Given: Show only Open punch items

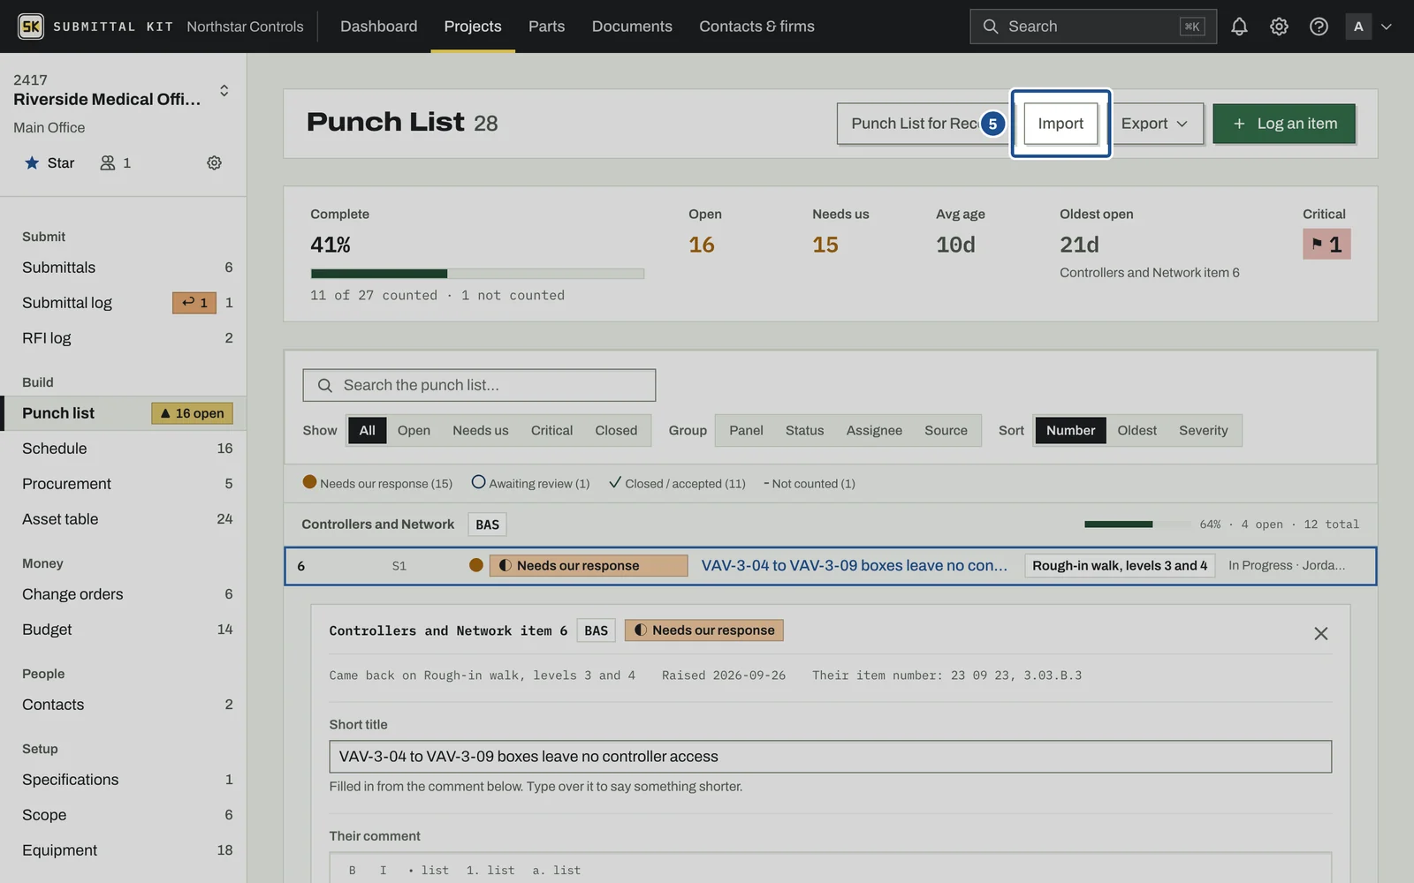Looking at the screenshot, I should tap(414, 430).
